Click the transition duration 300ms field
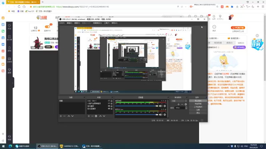Viewport: 266px width, 149px height. coord(180,108)
